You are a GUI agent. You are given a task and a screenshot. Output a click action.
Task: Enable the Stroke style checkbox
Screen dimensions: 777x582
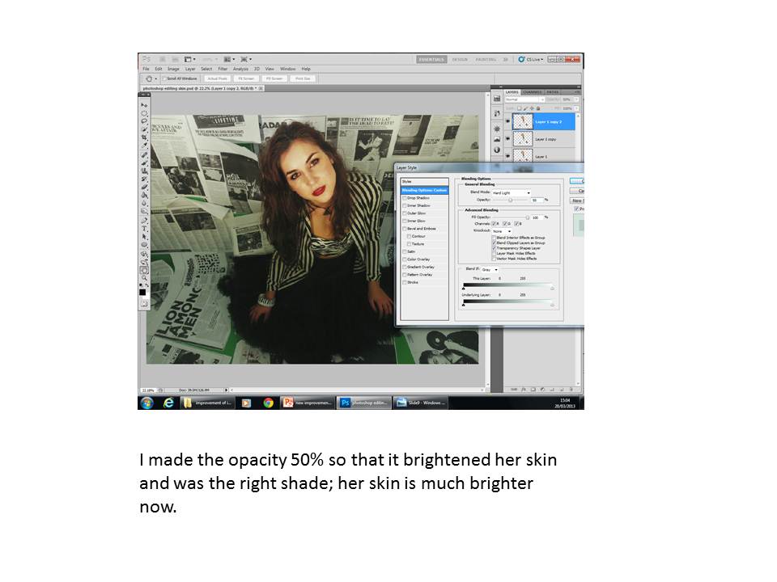coord(405,282)
